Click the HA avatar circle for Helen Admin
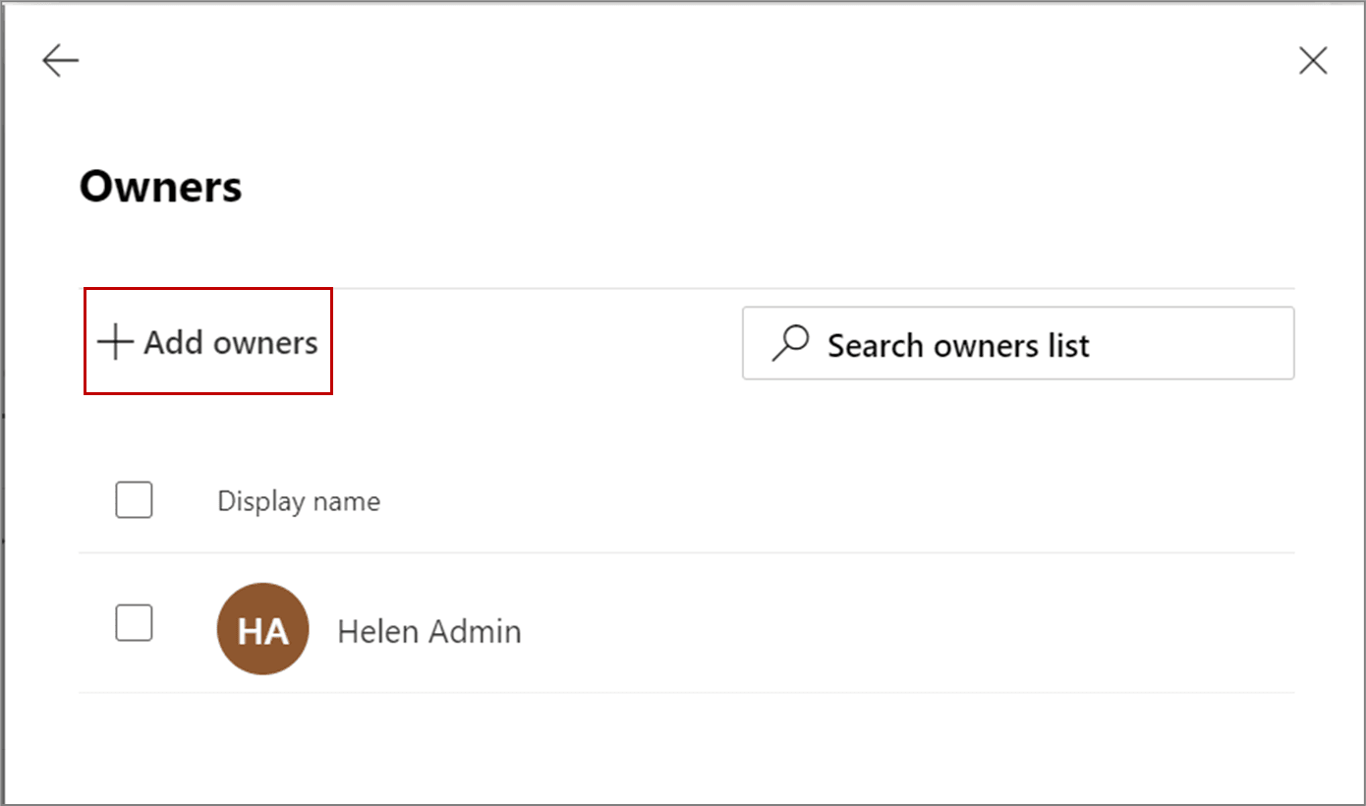 click(x=261, y=628)
